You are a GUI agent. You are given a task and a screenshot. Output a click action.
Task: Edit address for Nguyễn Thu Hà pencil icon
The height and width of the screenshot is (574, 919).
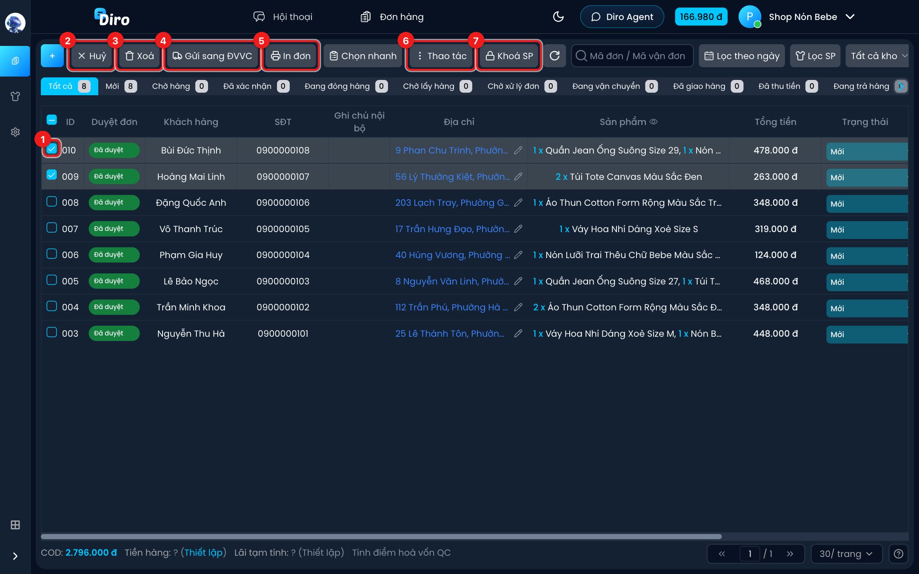tap(518, 334)
